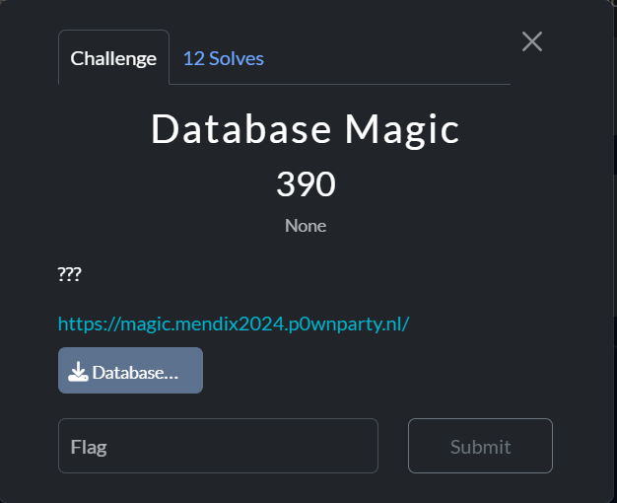
Task: Select the word Magic in the heading
Action: click(x=402, y=131)
